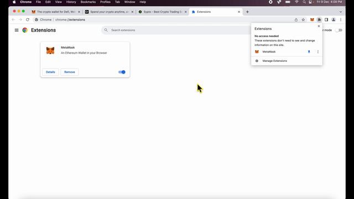
Task: Open the side panel toolbar icon
Action: pos(326,20)
